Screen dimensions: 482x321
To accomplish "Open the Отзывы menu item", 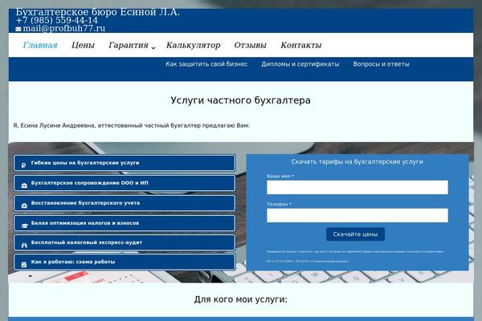I will coord(250,45).
